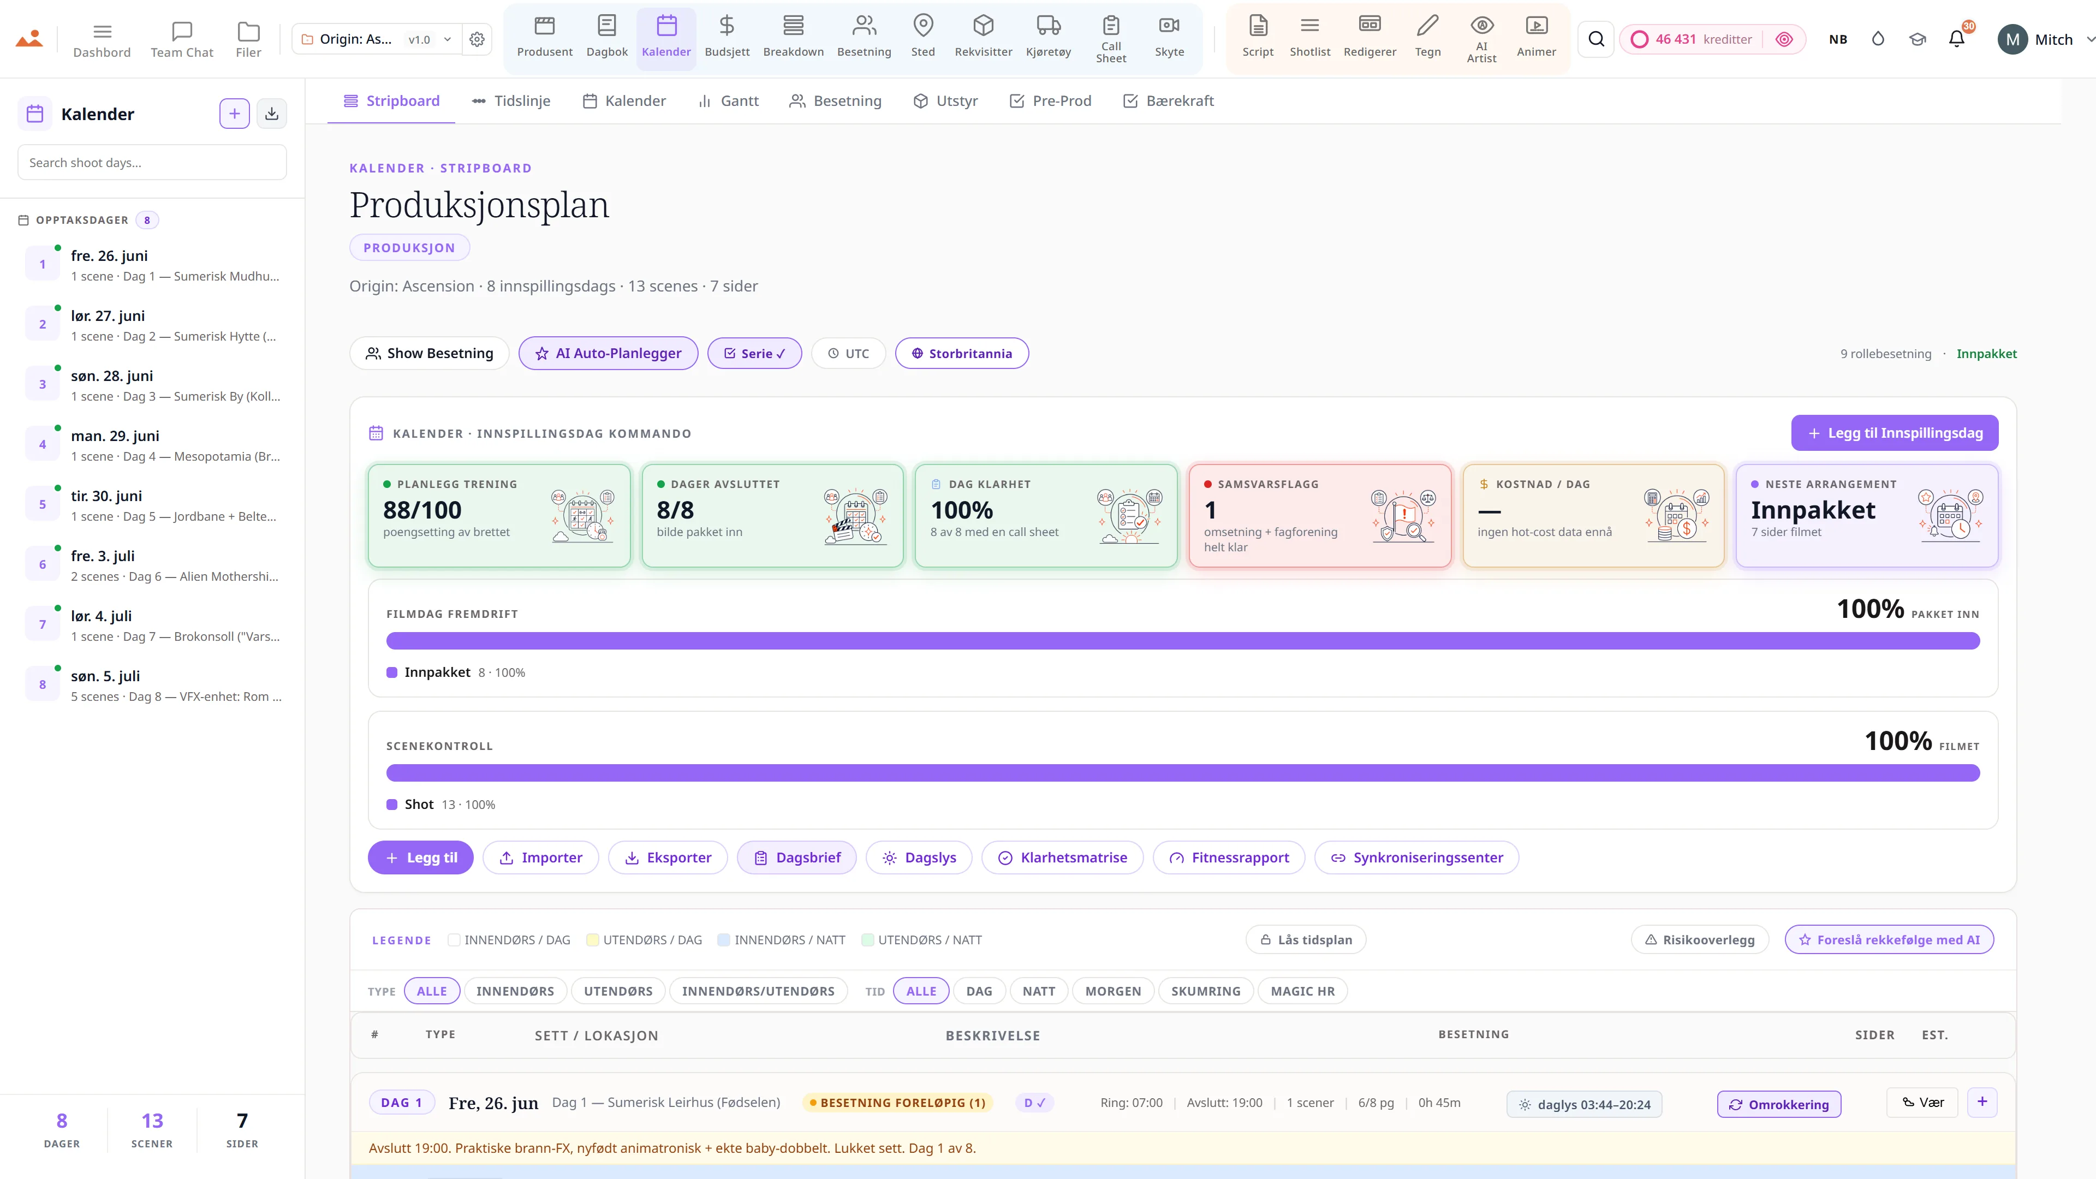Switch to the Bærekraft tab

(x=1169, y=101)
